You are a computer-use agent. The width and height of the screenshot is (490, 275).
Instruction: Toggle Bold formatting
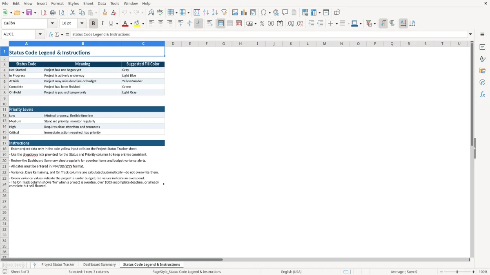click(x=94, y=24)
